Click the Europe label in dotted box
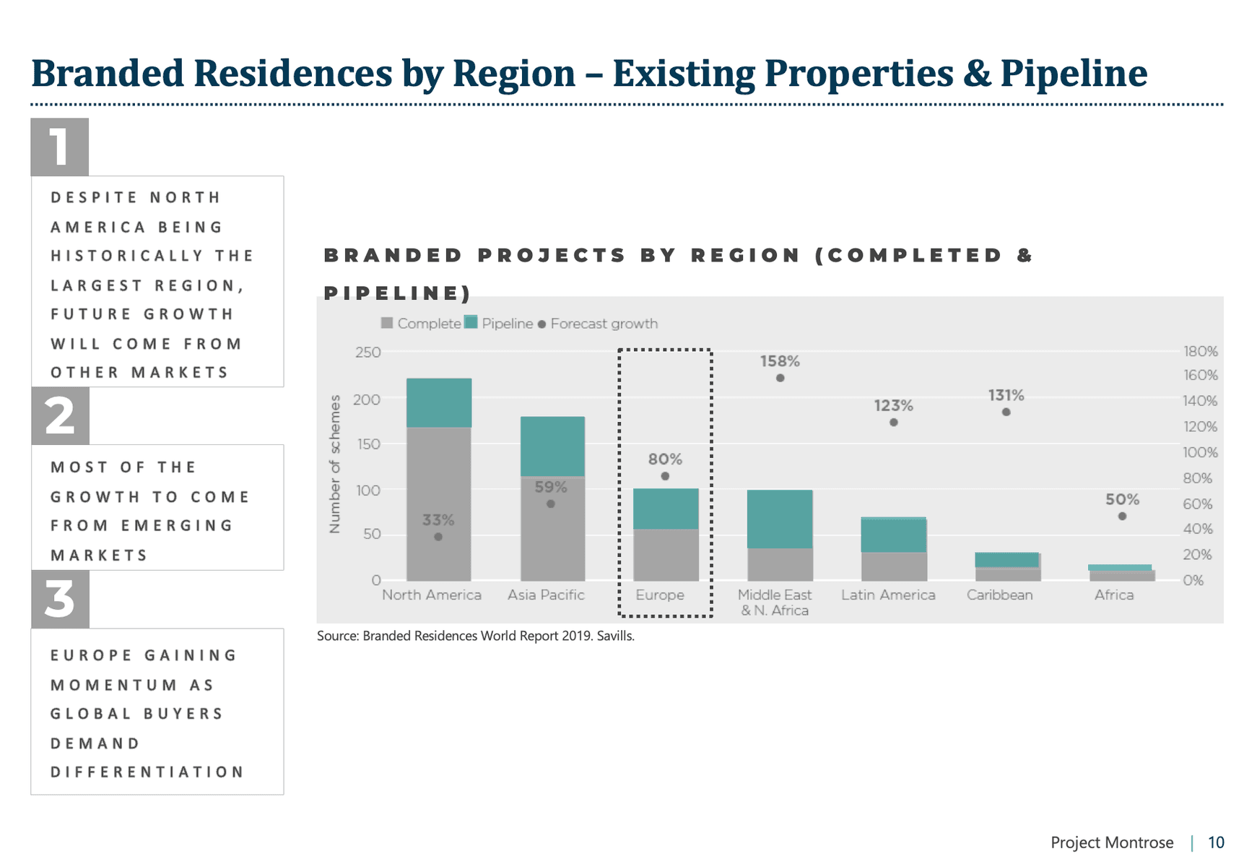 [x=660, y=595]
